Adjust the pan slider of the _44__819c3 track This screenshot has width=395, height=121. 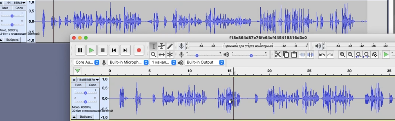12,25
